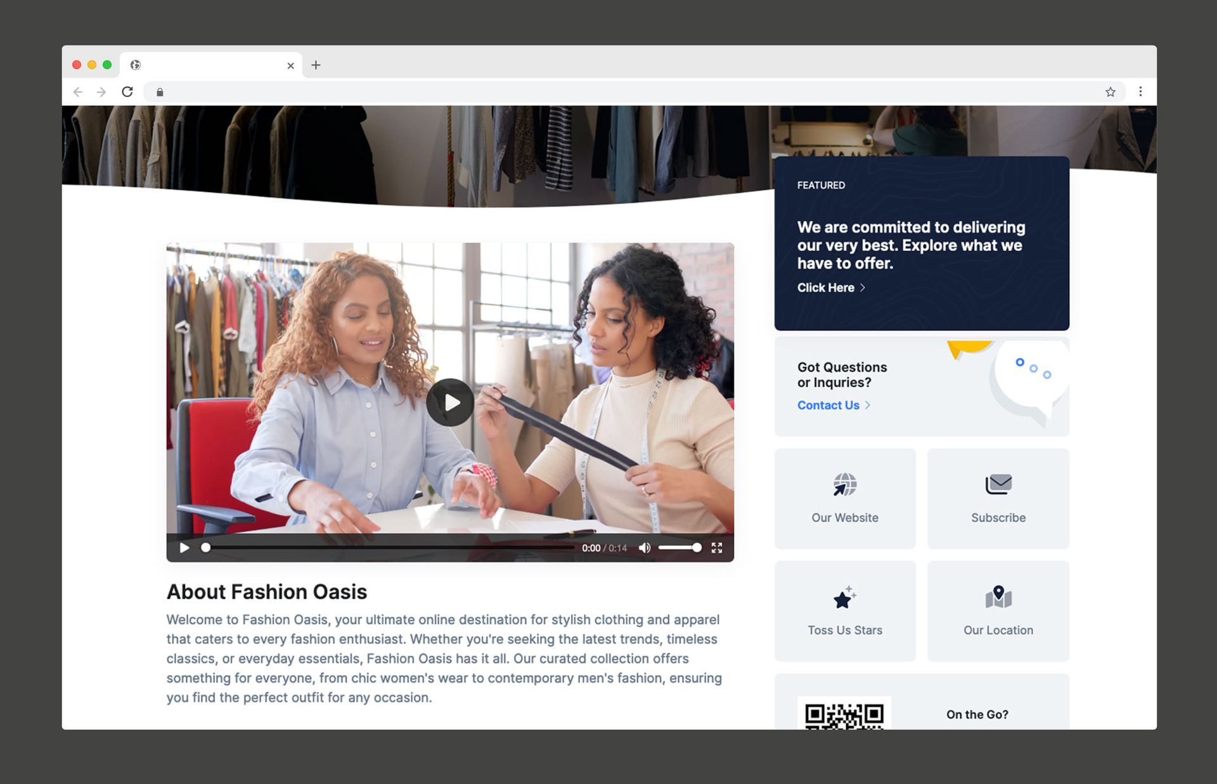The height and width of the screenshot is (784, 1217).
Task: Click the padlock icon in the address bar
Action: coord(160,92)
